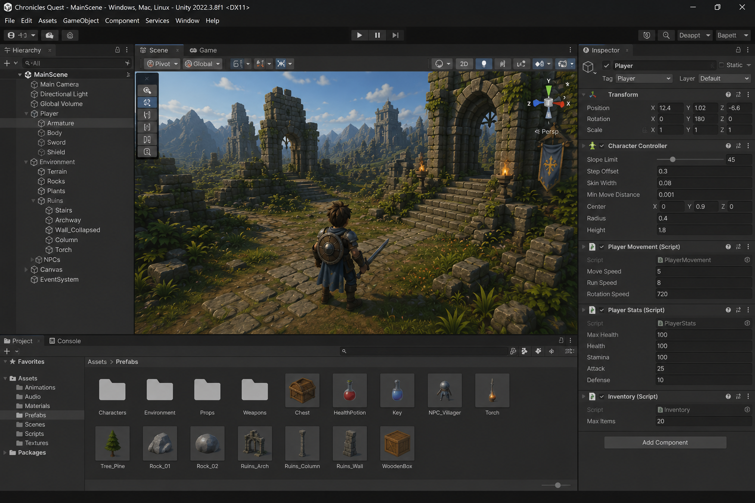Collapse the Player node in Hierarchy
The image size is (755, 503).
[x=27, y=113]
